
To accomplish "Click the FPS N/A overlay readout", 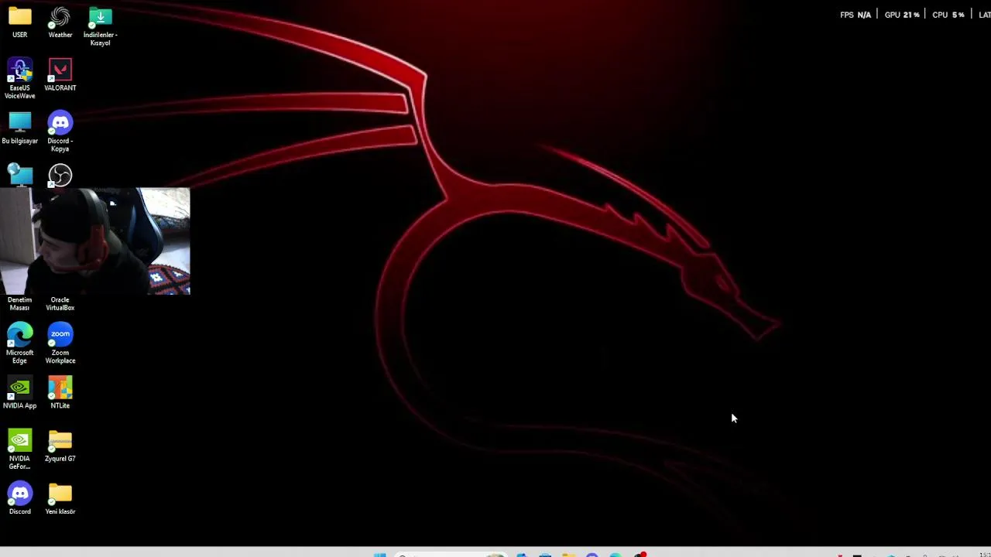I will coord(856,15).
